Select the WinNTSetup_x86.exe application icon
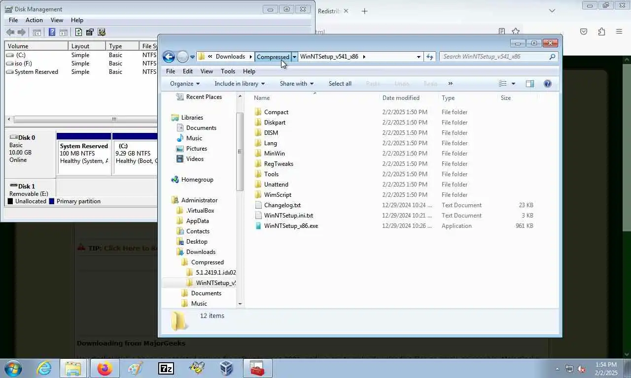 coord(258,226)
